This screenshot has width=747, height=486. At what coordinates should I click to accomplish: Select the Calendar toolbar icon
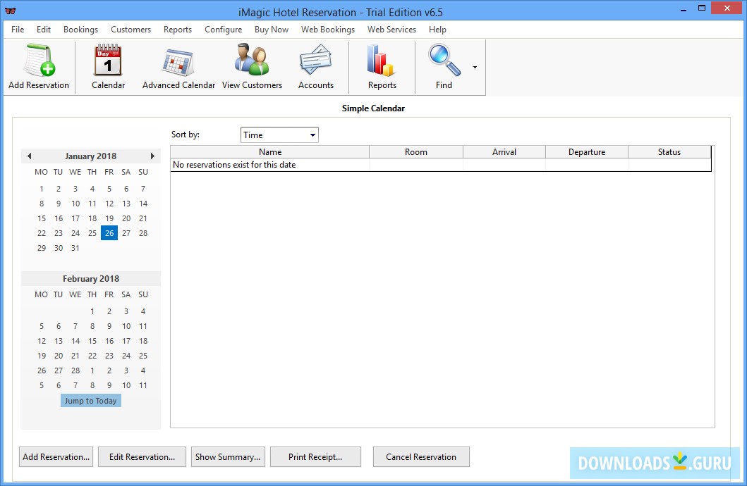(107, 67)
